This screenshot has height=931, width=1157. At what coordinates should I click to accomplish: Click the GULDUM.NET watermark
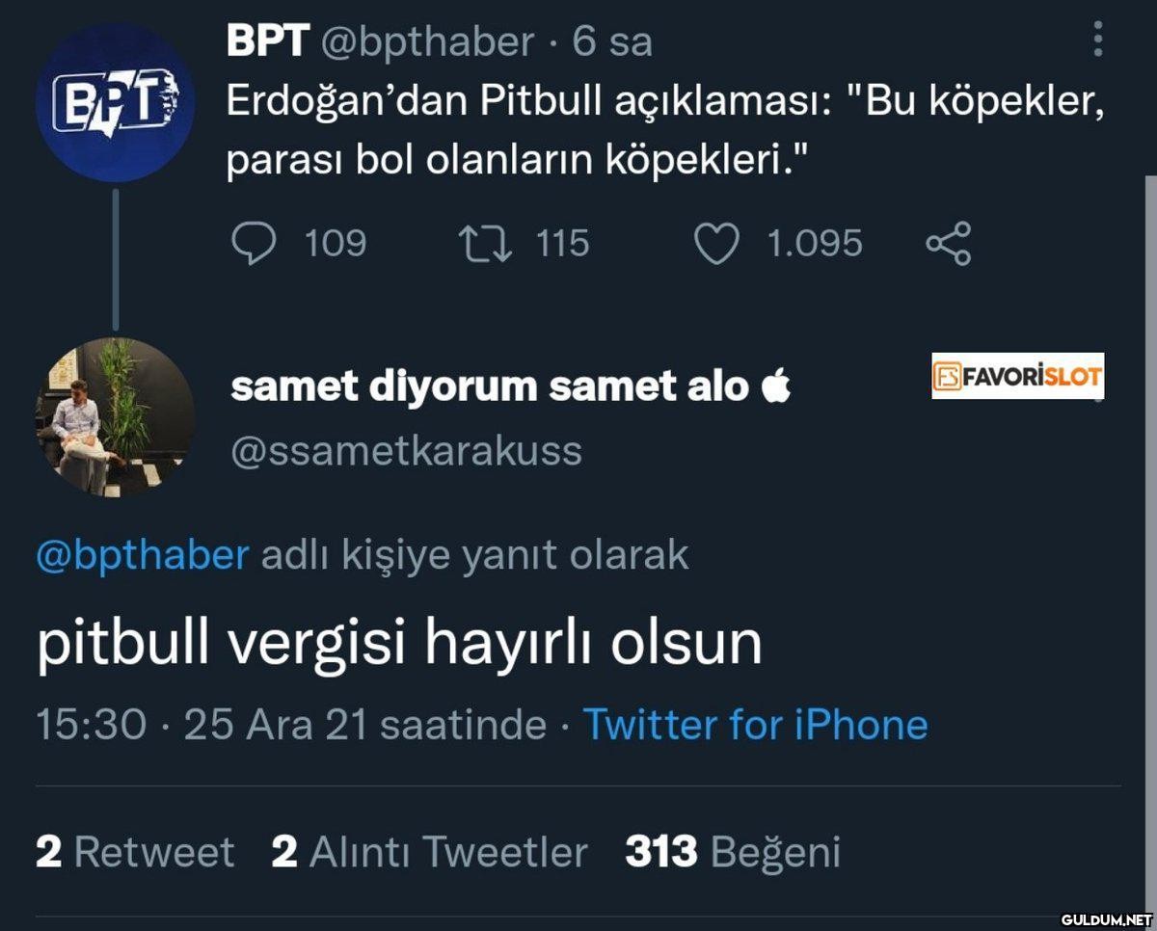pos(1106,918)
